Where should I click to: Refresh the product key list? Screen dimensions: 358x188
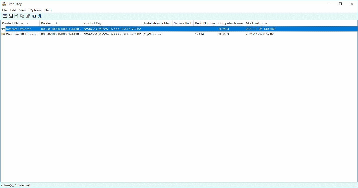(16, 16)
